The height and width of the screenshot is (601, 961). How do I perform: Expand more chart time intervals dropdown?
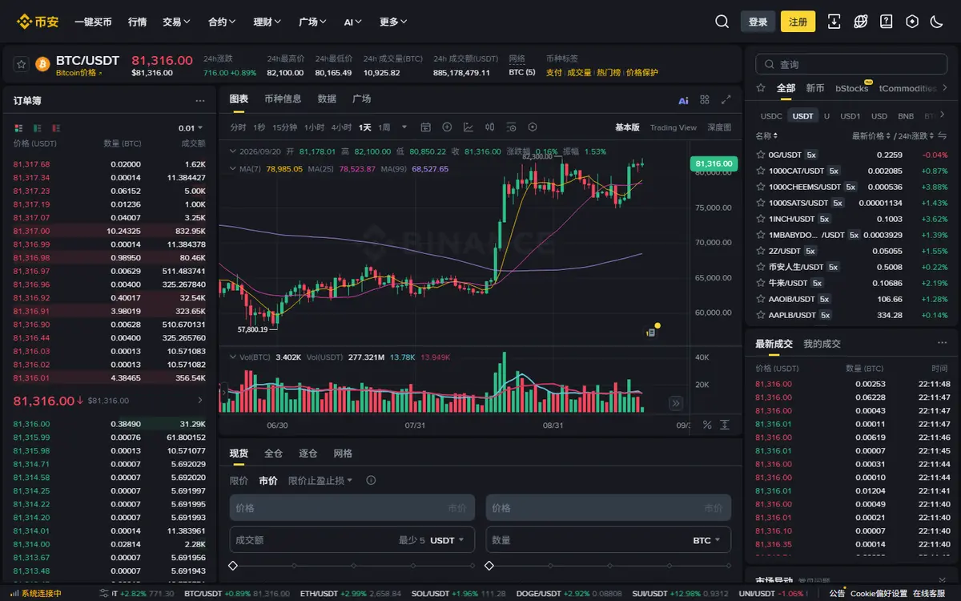click(404, 127)
